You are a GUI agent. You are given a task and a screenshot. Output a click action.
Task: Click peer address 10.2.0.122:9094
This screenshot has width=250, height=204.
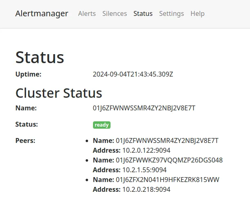pyautogui.click(x=146, y=150)
